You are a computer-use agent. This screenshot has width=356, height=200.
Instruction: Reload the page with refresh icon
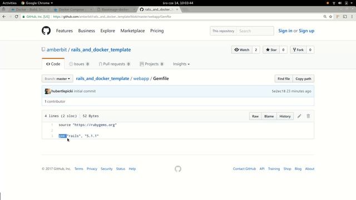click(16, 17)
